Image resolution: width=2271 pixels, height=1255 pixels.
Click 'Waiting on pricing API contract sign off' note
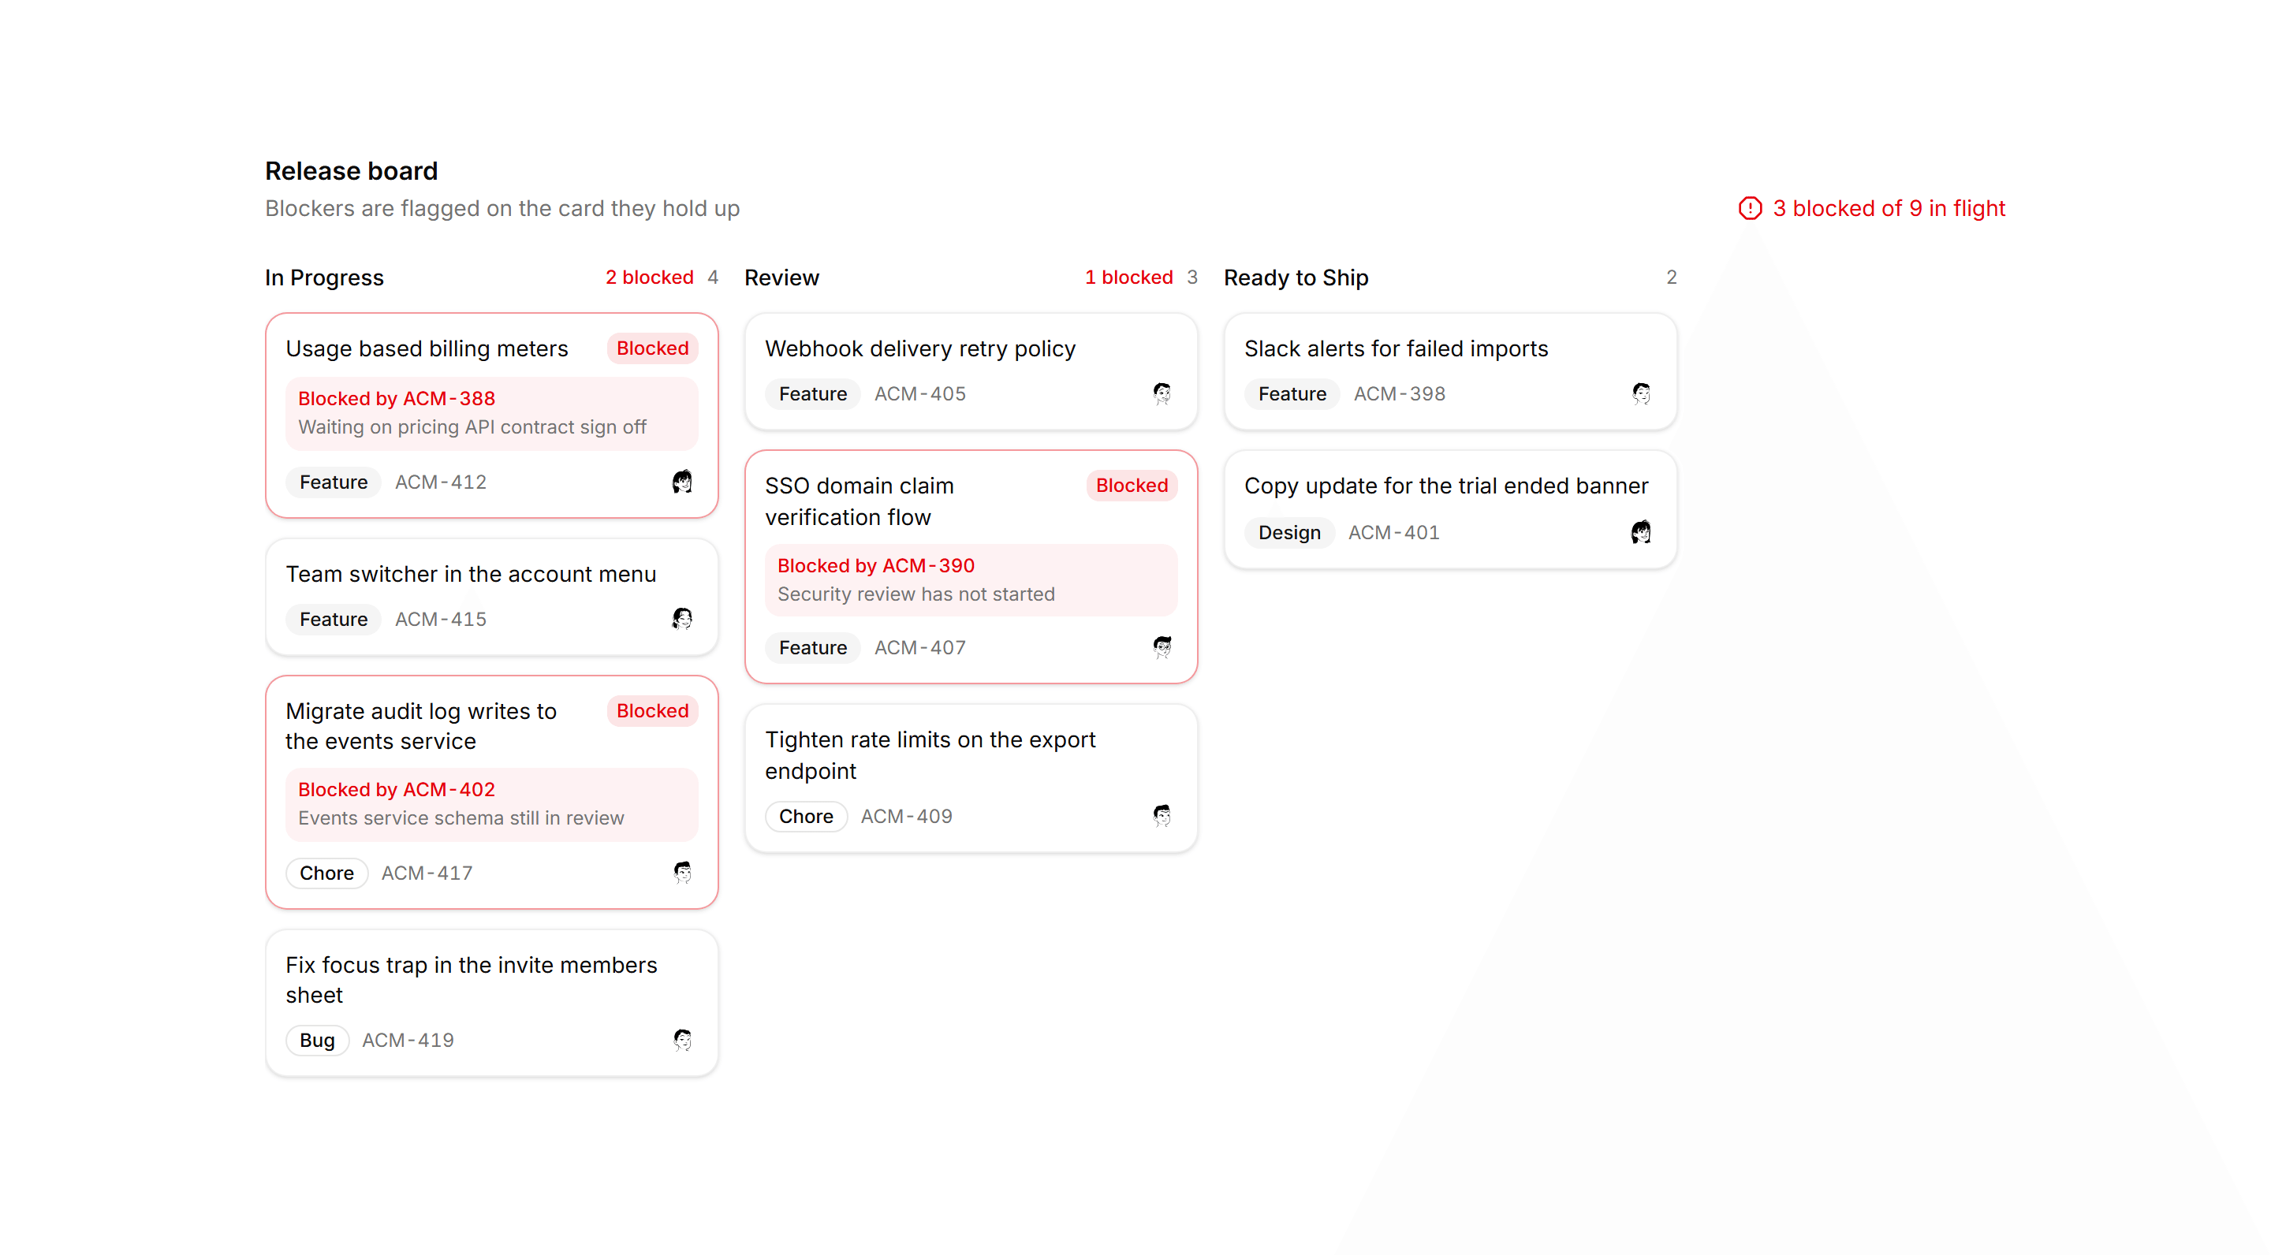coord(472,426)
